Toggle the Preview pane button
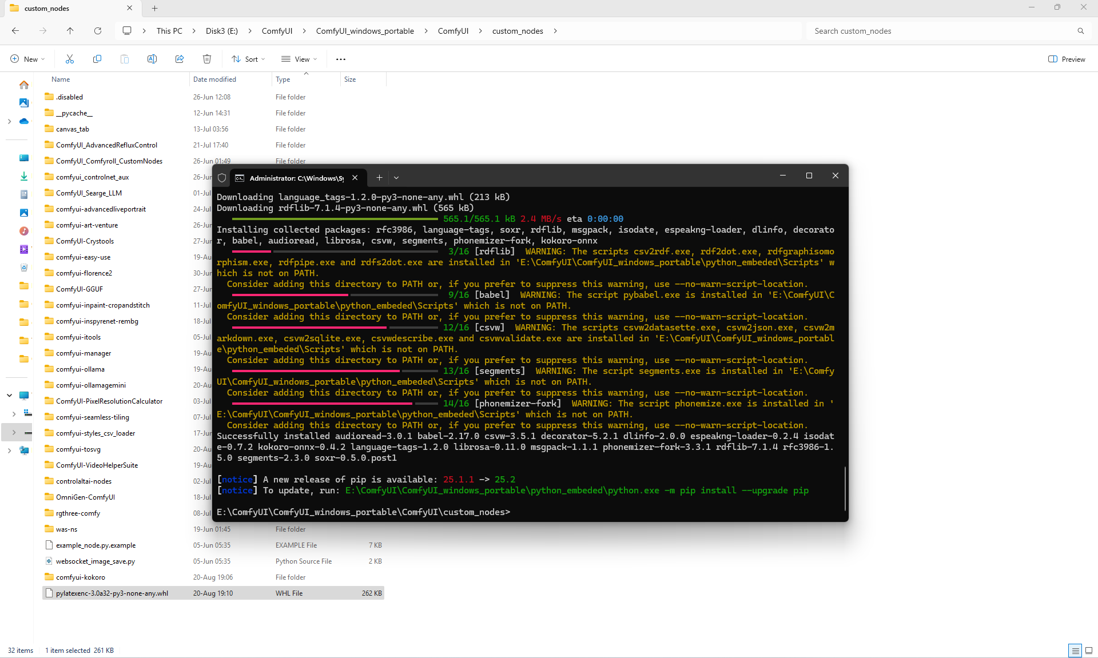The width and height of the screenshot is (1098, 658). [1067, 59]
